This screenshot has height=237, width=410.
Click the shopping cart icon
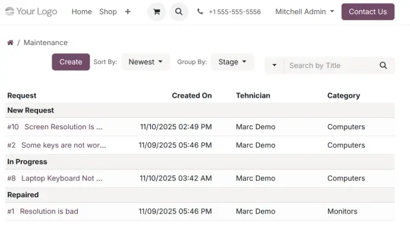[156, 12]
